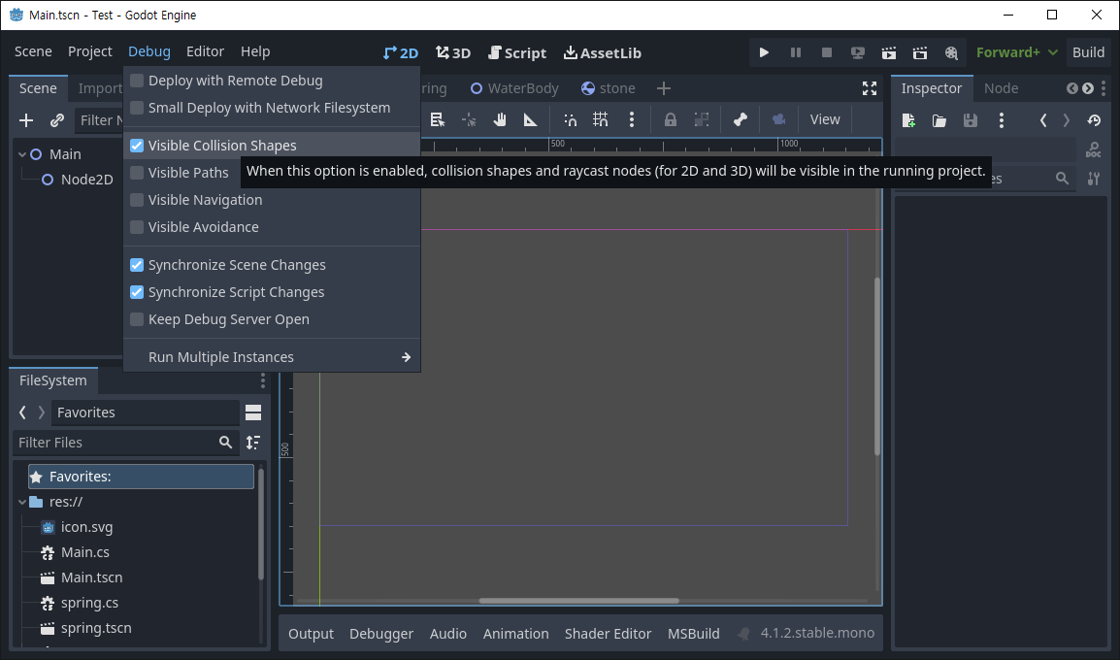Image resolution: width=1120 pixels, height=660 pixels.
Task: Go back in FileSystem navigation
Action: tap(22, 412)
